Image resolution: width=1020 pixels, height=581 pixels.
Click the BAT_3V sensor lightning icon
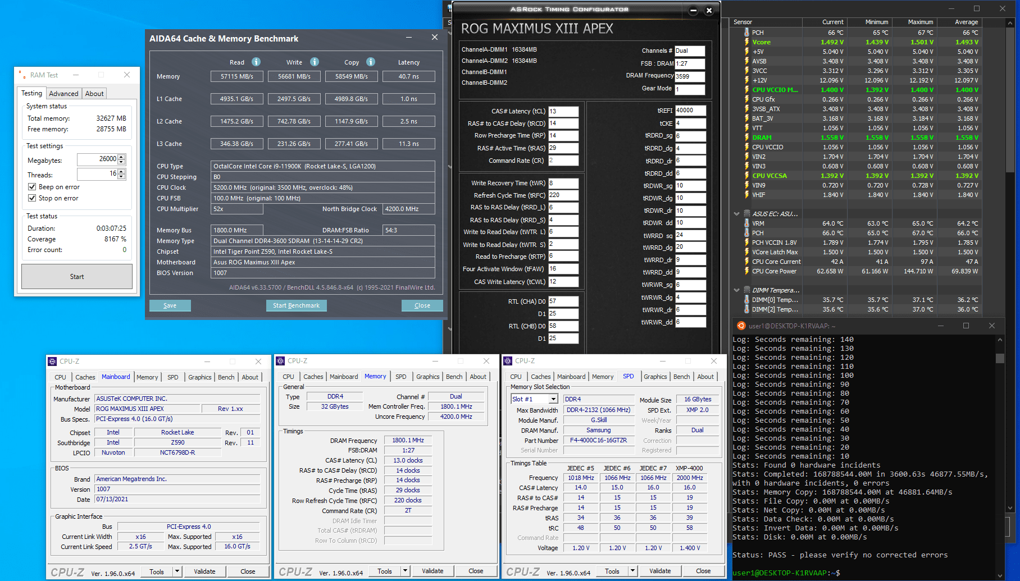[x=746, y=118]
